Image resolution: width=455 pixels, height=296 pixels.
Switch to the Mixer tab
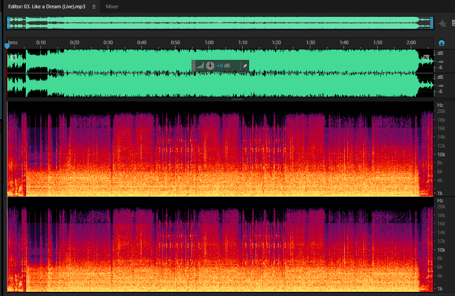coord(112,6)
